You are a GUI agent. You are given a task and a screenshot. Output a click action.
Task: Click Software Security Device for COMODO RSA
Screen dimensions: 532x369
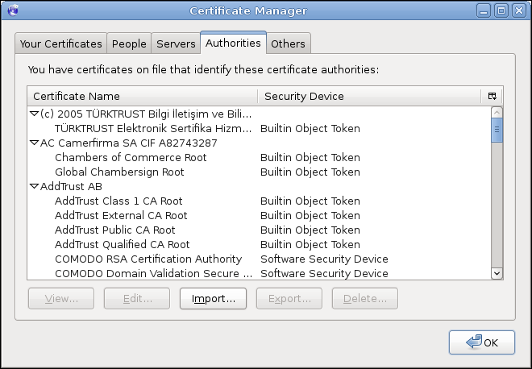(324, 259)
